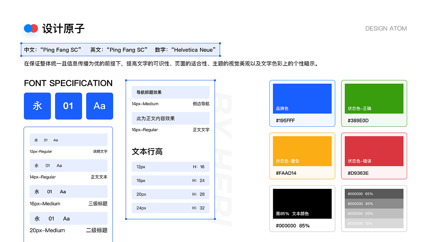431x242 pixels.
Task: Click the red 状态色-错误 swatch
Action: (x=374, y=151)
